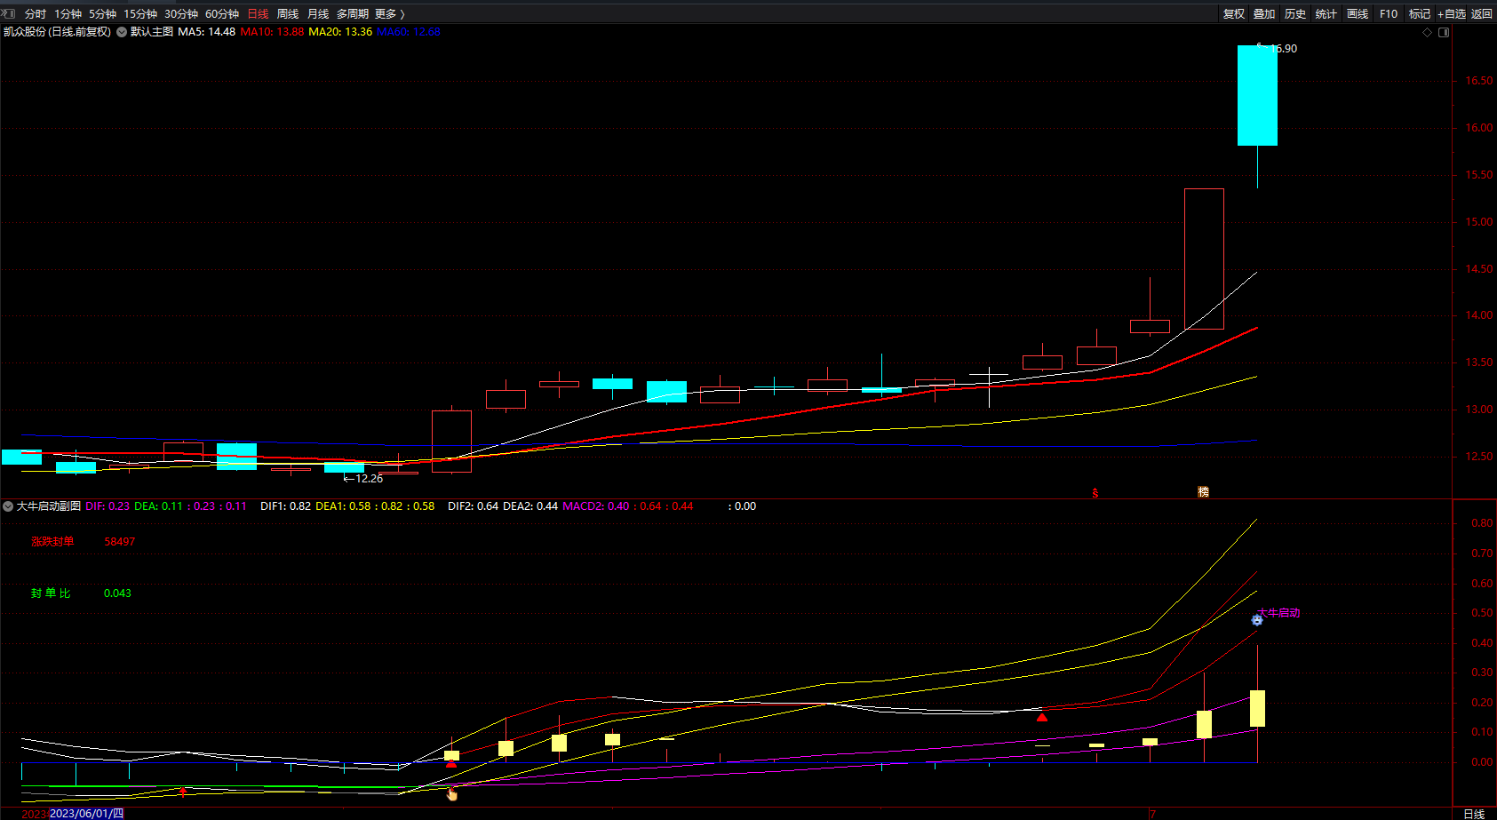Click the DEA1: 0.58 label
This screenshot has height=820, width=1497.
[343, 506]
